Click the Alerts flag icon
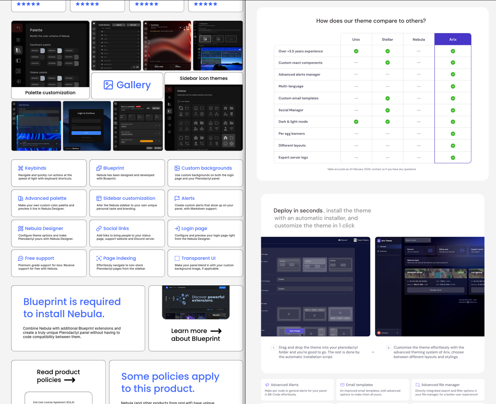This screenshot has width=496, height=404. tap(177, 198)
